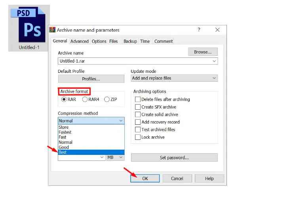Click the Cancel button
This screenshot has height=206, width=297.
177,179
